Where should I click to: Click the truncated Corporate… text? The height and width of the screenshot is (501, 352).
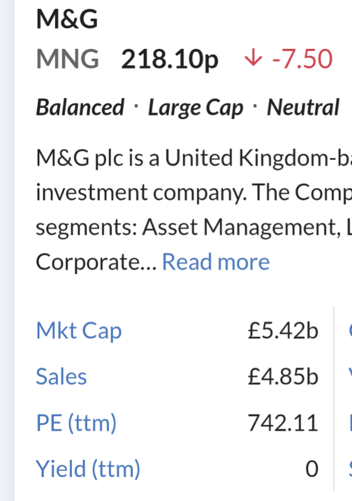point(96,262)
